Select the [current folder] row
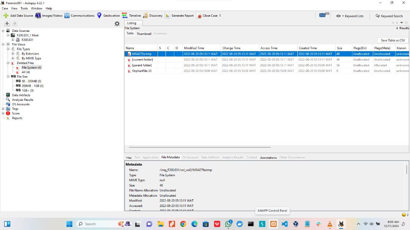 267,59
